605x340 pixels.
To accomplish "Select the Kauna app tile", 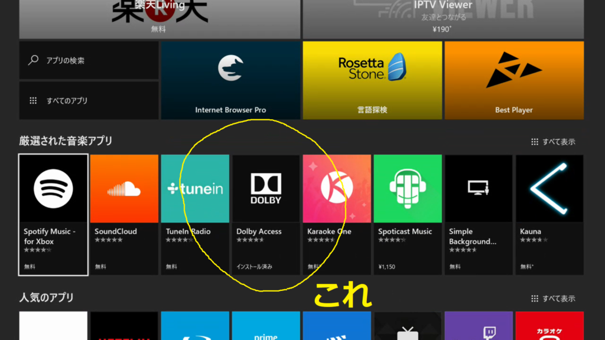I will click(x=549, y=215).
